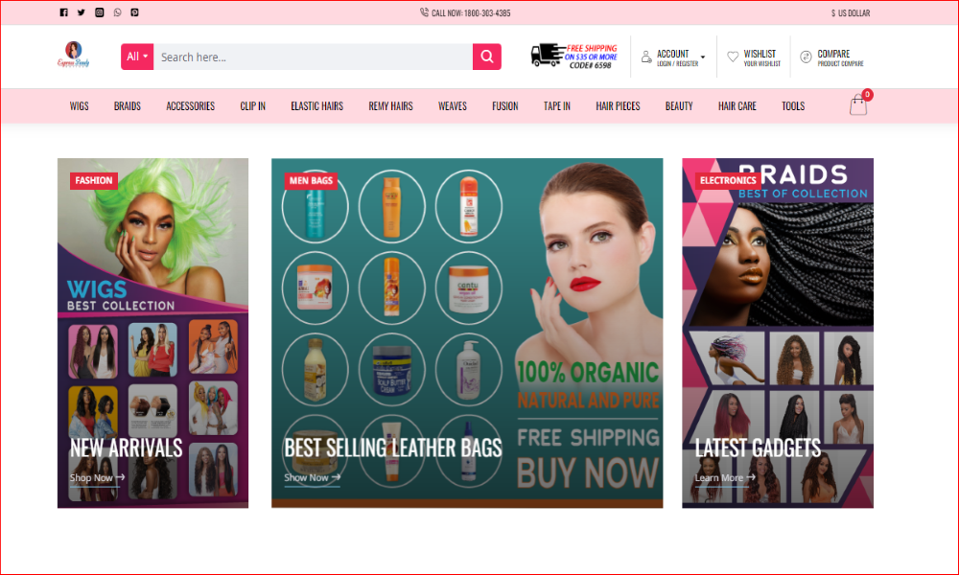Open the Best Selling Leather Bags banner
The width and height of the screenshot is (959, 575).
(x=393, y=448)
